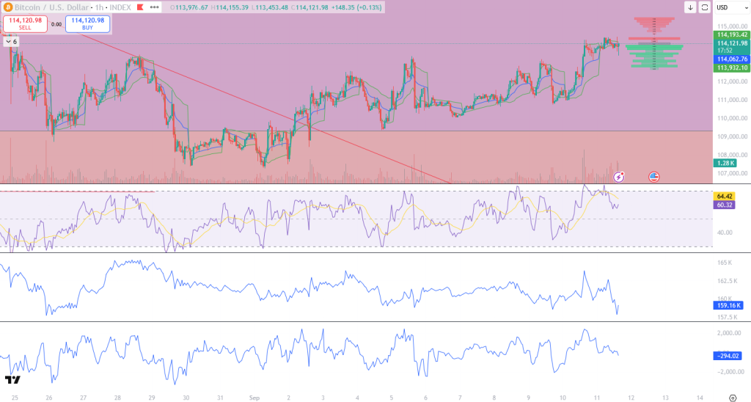Screen dimensions: 751x402
Task: Click the purple RSI label 60.32
Action: tap(724, 205)
